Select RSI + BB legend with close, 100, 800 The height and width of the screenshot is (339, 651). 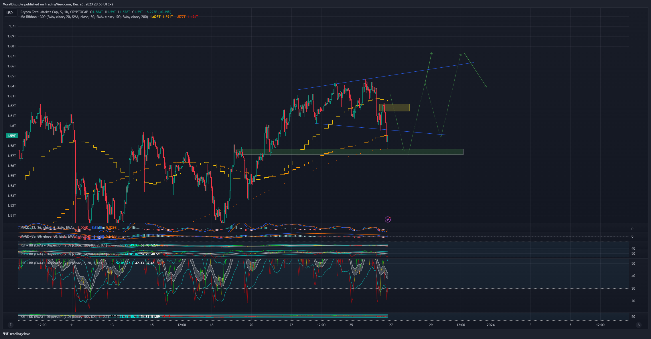click(x=65, y=317)
